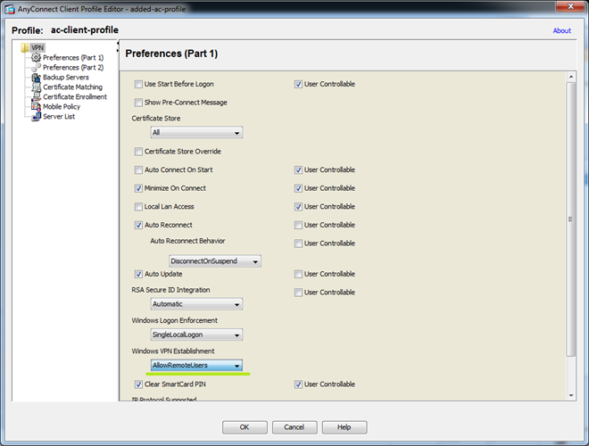This screenshot has width=589, height=446.
Task: Click the vertical scrollbar thumb
Action: pyautogui.click(x=571, y=219)
